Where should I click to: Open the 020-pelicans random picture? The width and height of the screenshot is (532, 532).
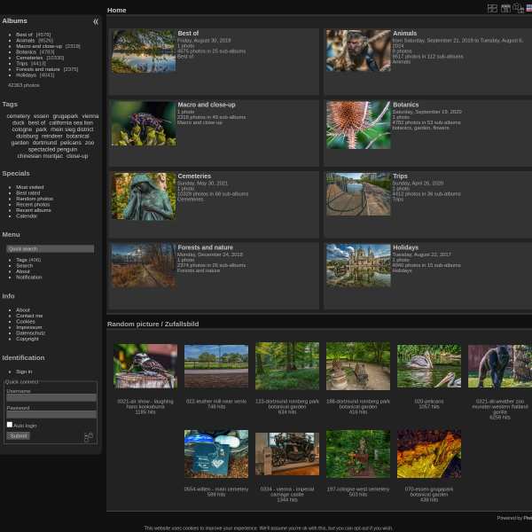tap(429, 366)
